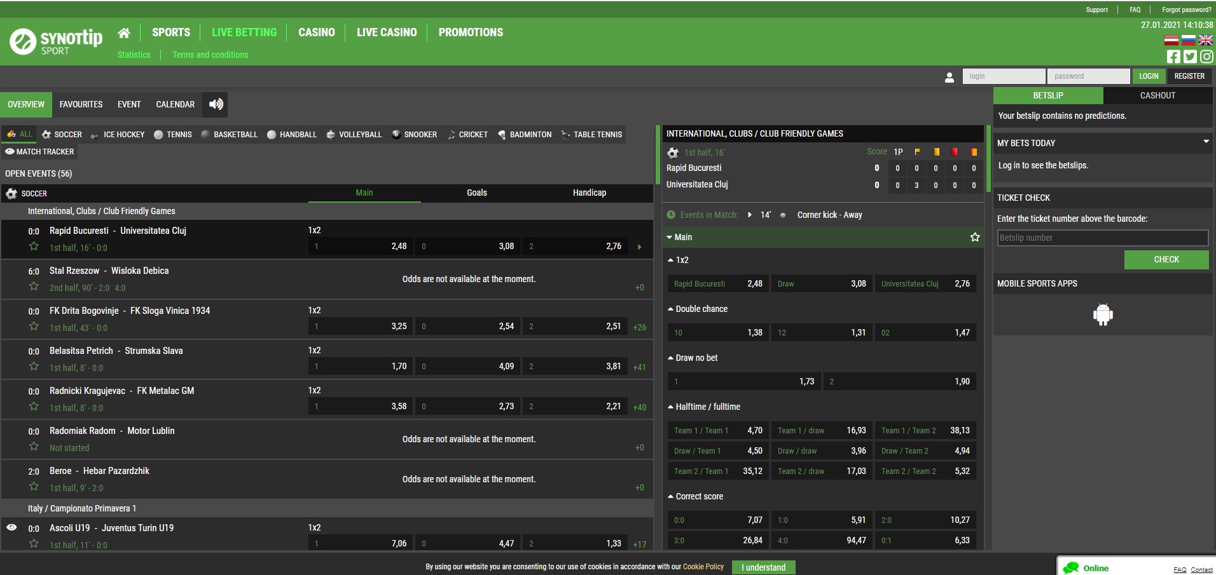Open Terms and conditions link

tap(211, 55)
